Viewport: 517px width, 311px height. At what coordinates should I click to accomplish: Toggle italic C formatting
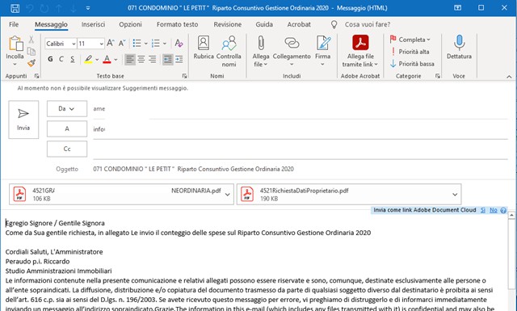[x=61, y=59]
